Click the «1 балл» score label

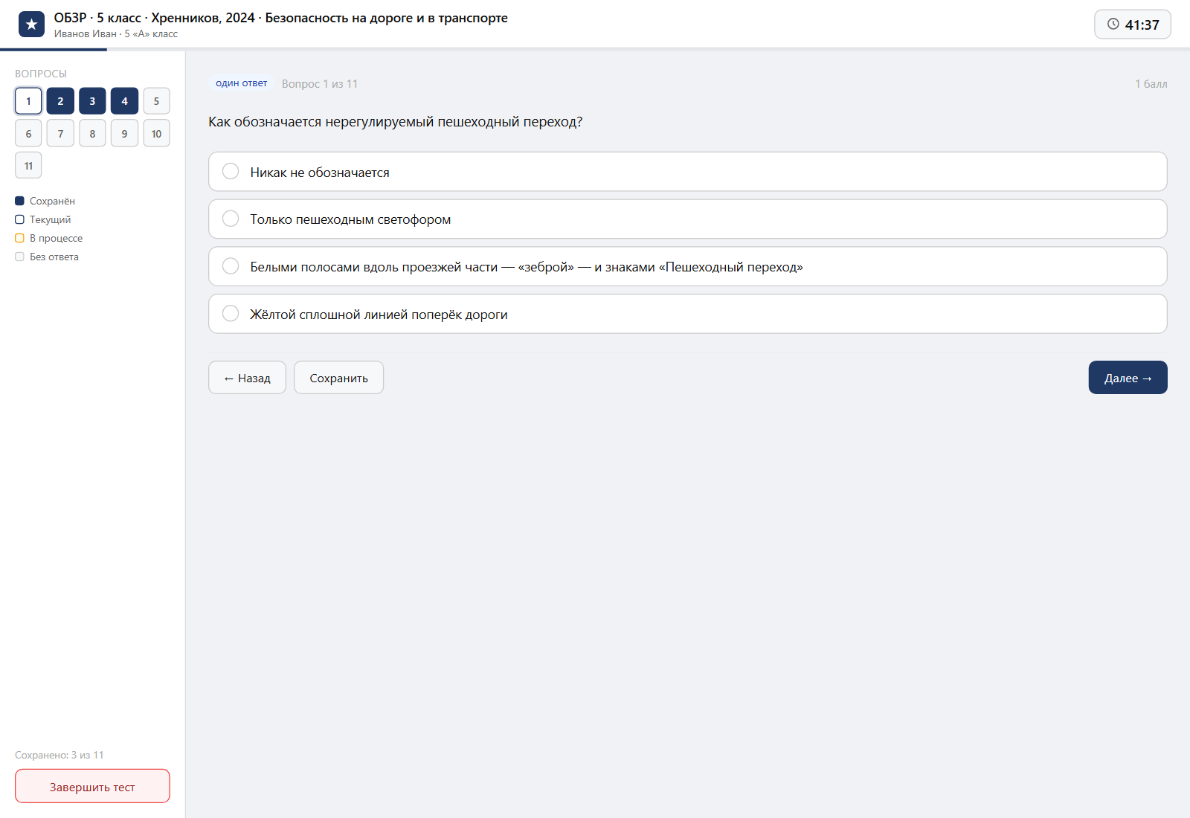pyautogui.click(x=1151, y=84)
